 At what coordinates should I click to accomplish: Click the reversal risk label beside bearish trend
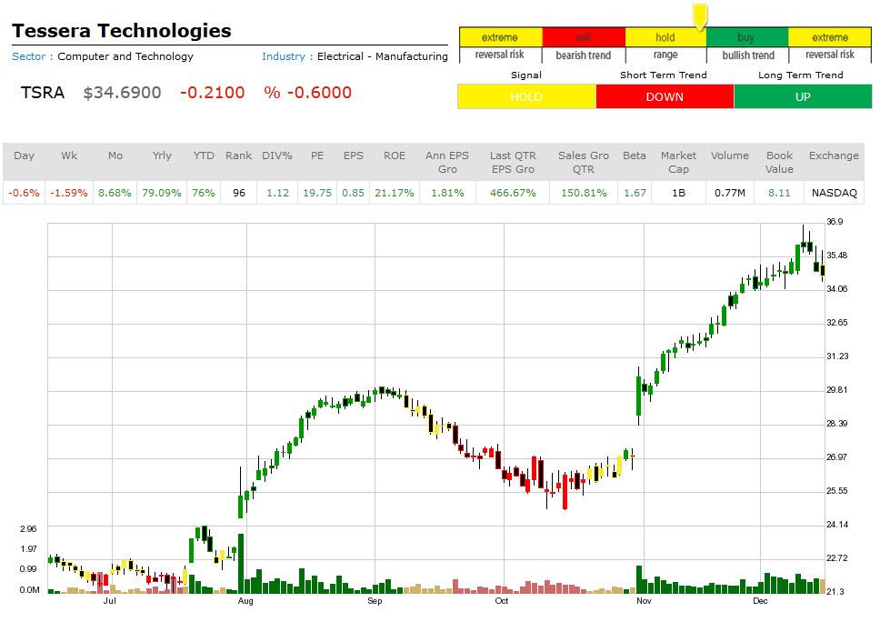[x=499, y=55]
